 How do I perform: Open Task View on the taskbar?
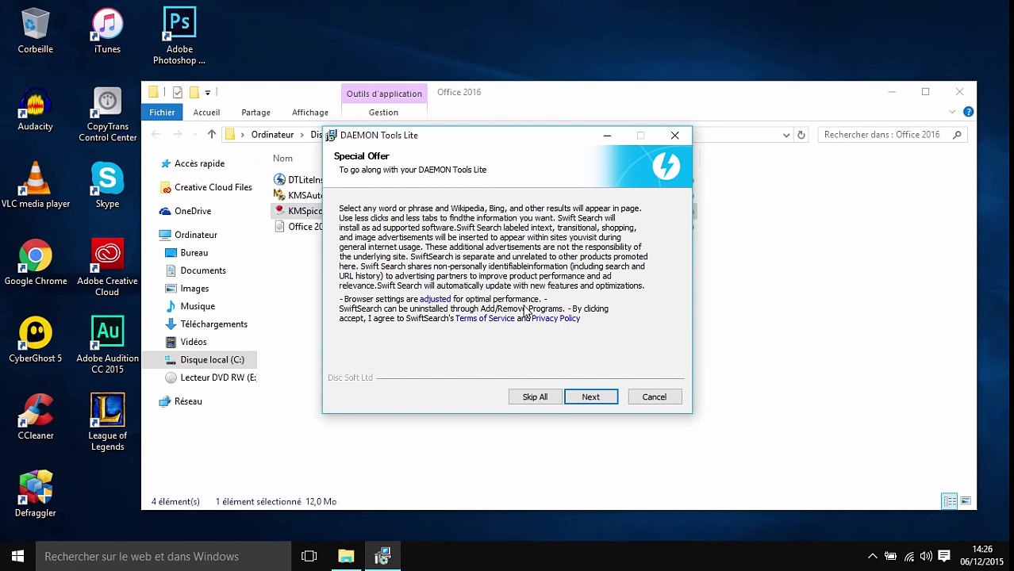[x=309, y=556]
